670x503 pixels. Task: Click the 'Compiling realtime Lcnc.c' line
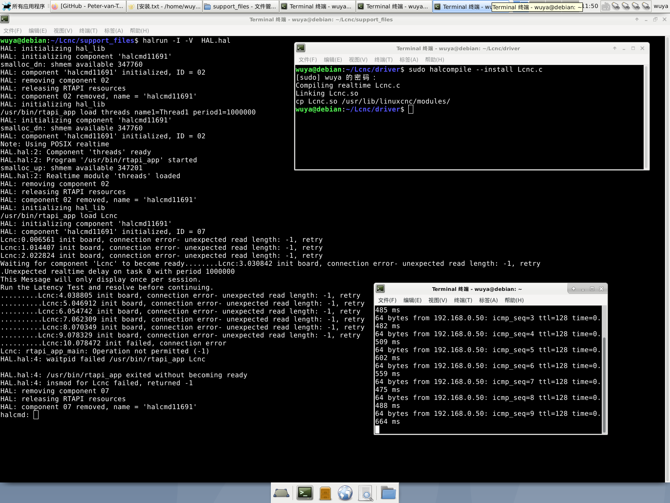[348, 86]
